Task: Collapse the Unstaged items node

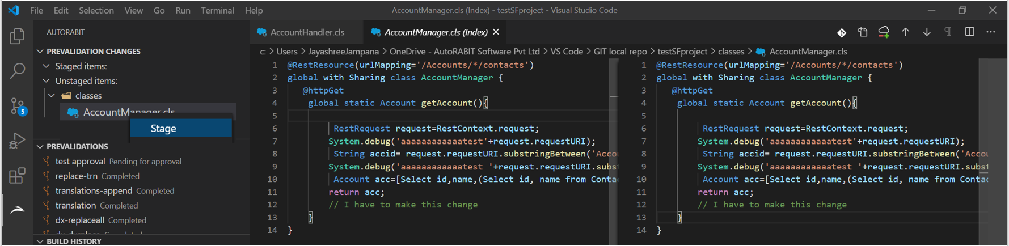Action: (x=47, y=81)
